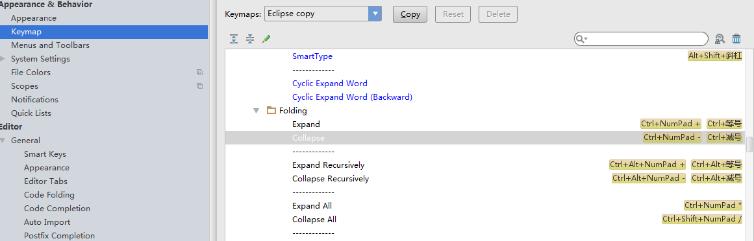This screenshot has height=241, width=754.
Task: Click the Find Actions by Shortcut icon
Action: pos(720,39)
